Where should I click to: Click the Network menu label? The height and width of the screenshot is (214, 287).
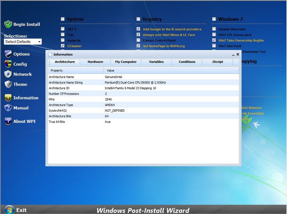click(23, 74)
